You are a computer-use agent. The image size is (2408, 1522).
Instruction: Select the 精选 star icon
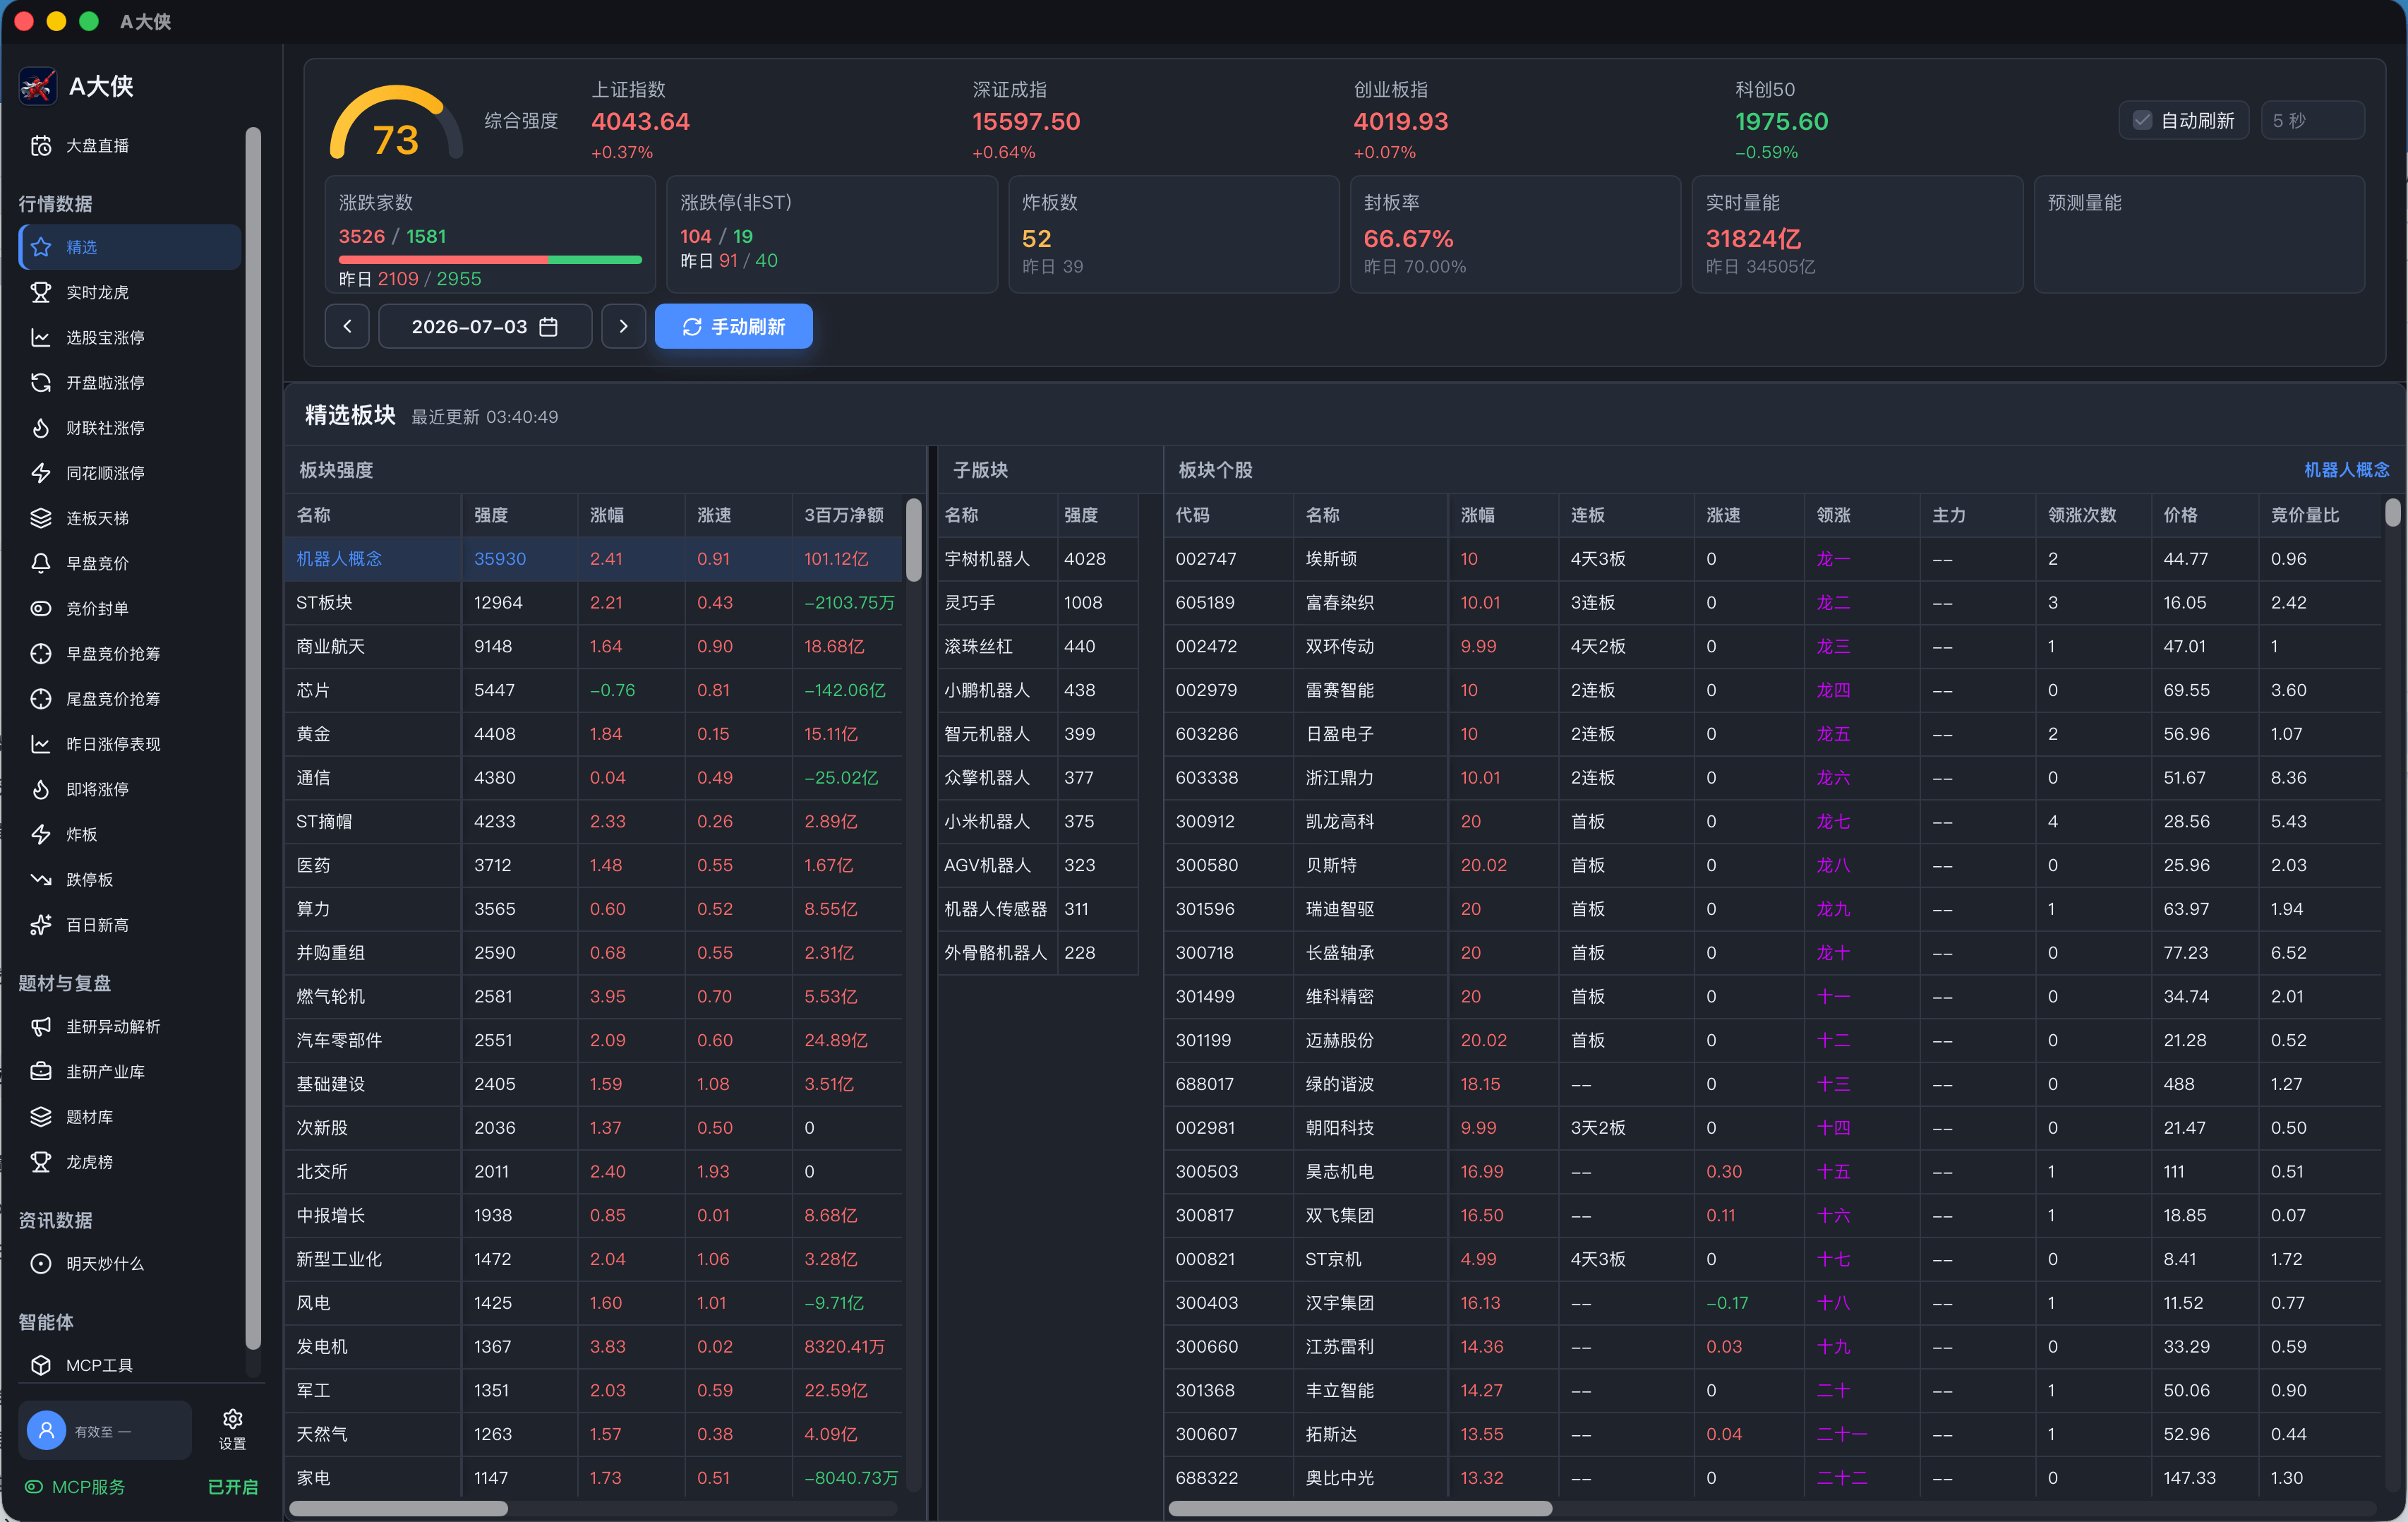coord(41,247)
